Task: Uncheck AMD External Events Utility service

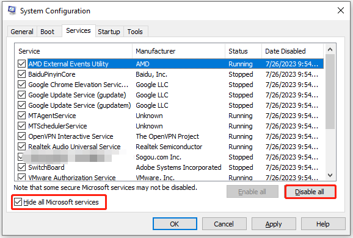Action: 21,64
